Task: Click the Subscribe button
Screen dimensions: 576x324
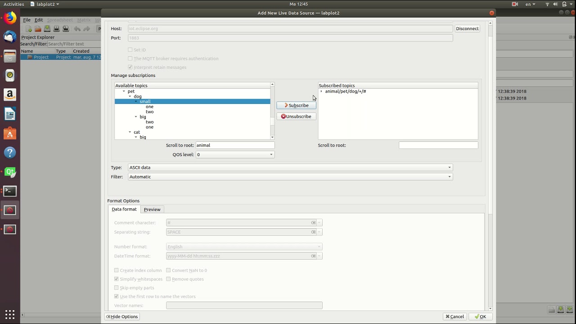Action: coord(296,105)
